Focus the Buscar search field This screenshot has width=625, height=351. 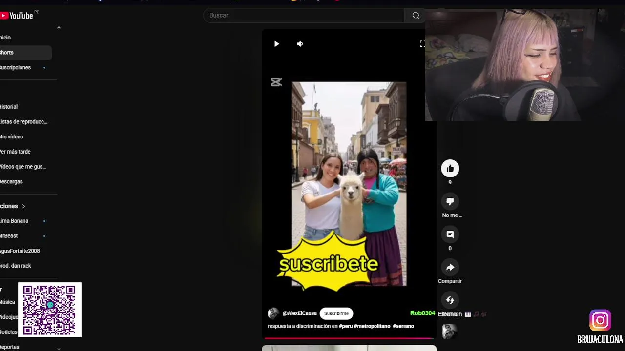[x=303, y=15]
